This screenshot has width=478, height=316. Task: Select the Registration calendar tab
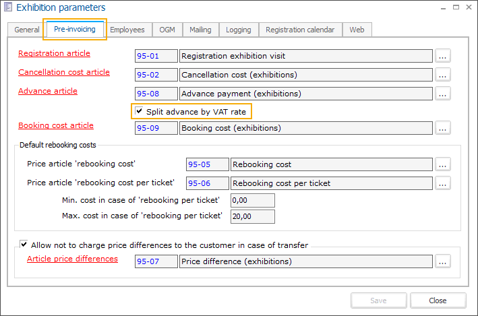(x=300, y=30)
